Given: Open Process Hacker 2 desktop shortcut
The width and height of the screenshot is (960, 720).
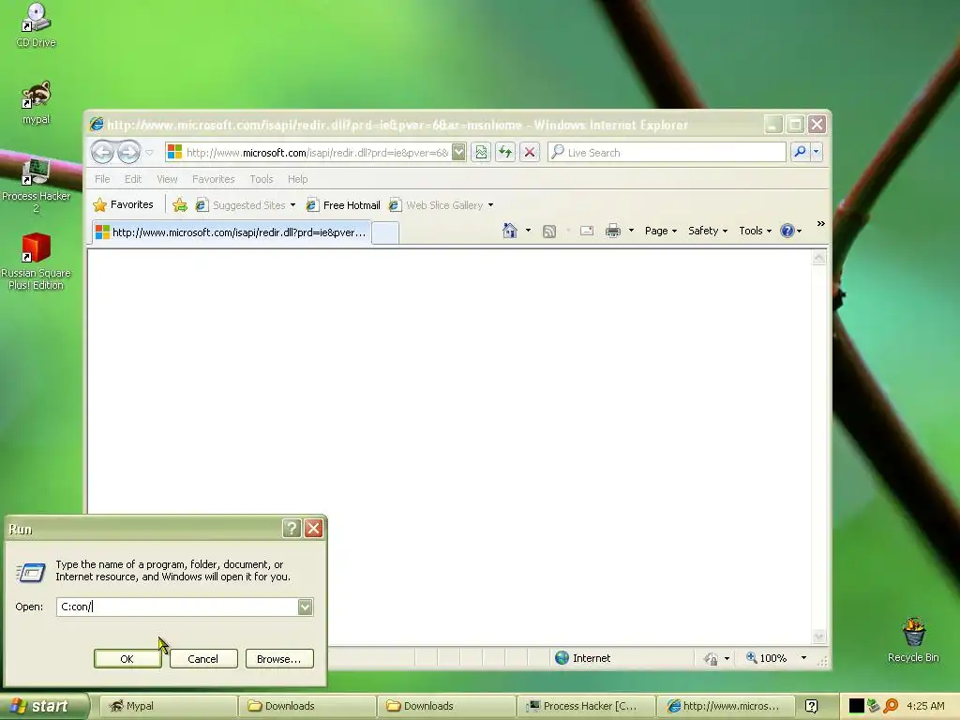Looking at the screenshot, I should (36, 185).
